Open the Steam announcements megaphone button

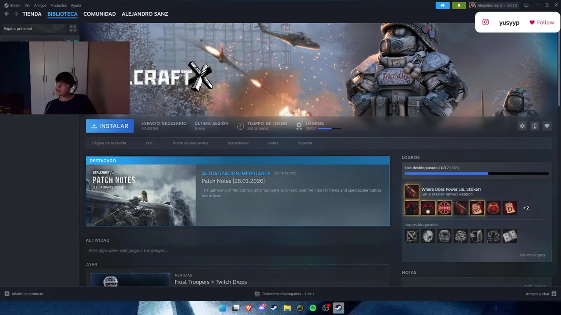pos(443,5)
